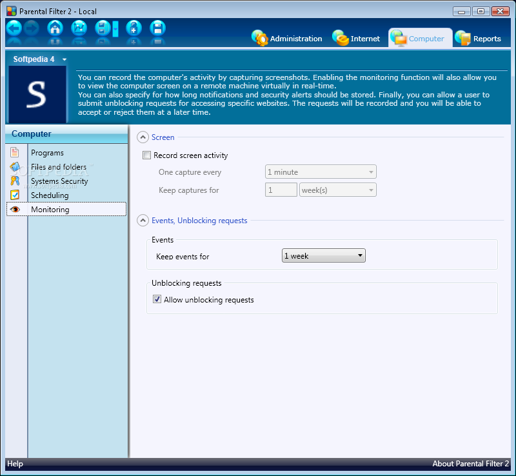Open the Reports tab

click(x=478, y=39)
